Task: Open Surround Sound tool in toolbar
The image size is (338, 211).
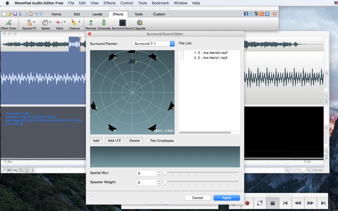Action: click(x=122, y=24)
